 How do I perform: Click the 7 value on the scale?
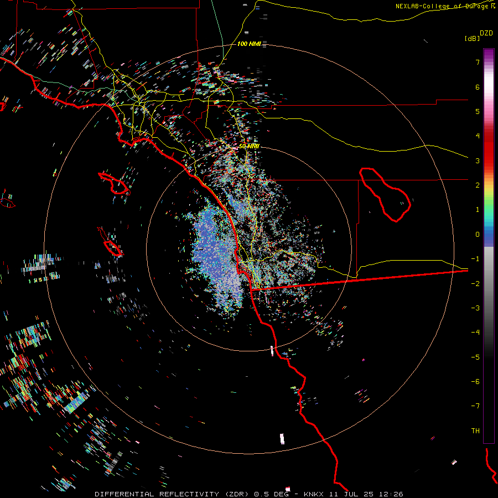(478, 62)
